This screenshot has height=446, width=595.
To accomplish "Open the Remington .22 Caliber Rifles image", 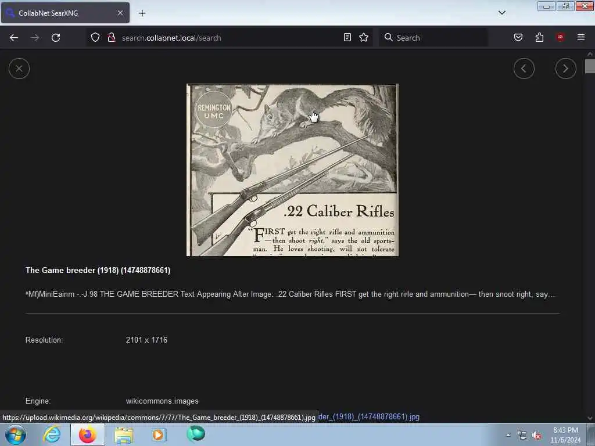I will [x=292, y=170].
